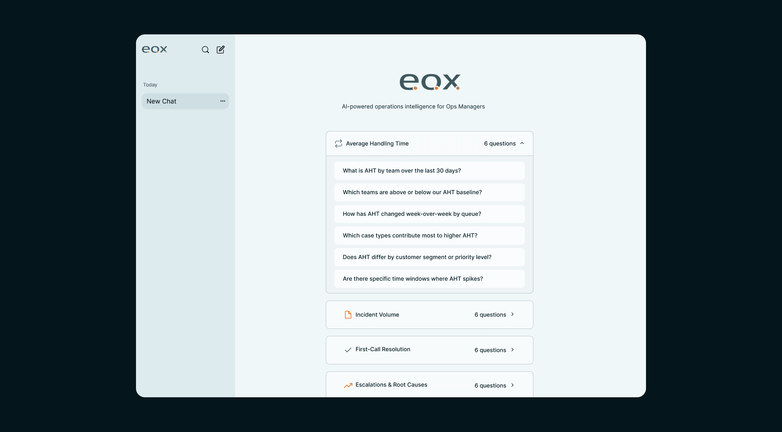
Task: Click the new chat compose icon
Action: click(221, 50)
